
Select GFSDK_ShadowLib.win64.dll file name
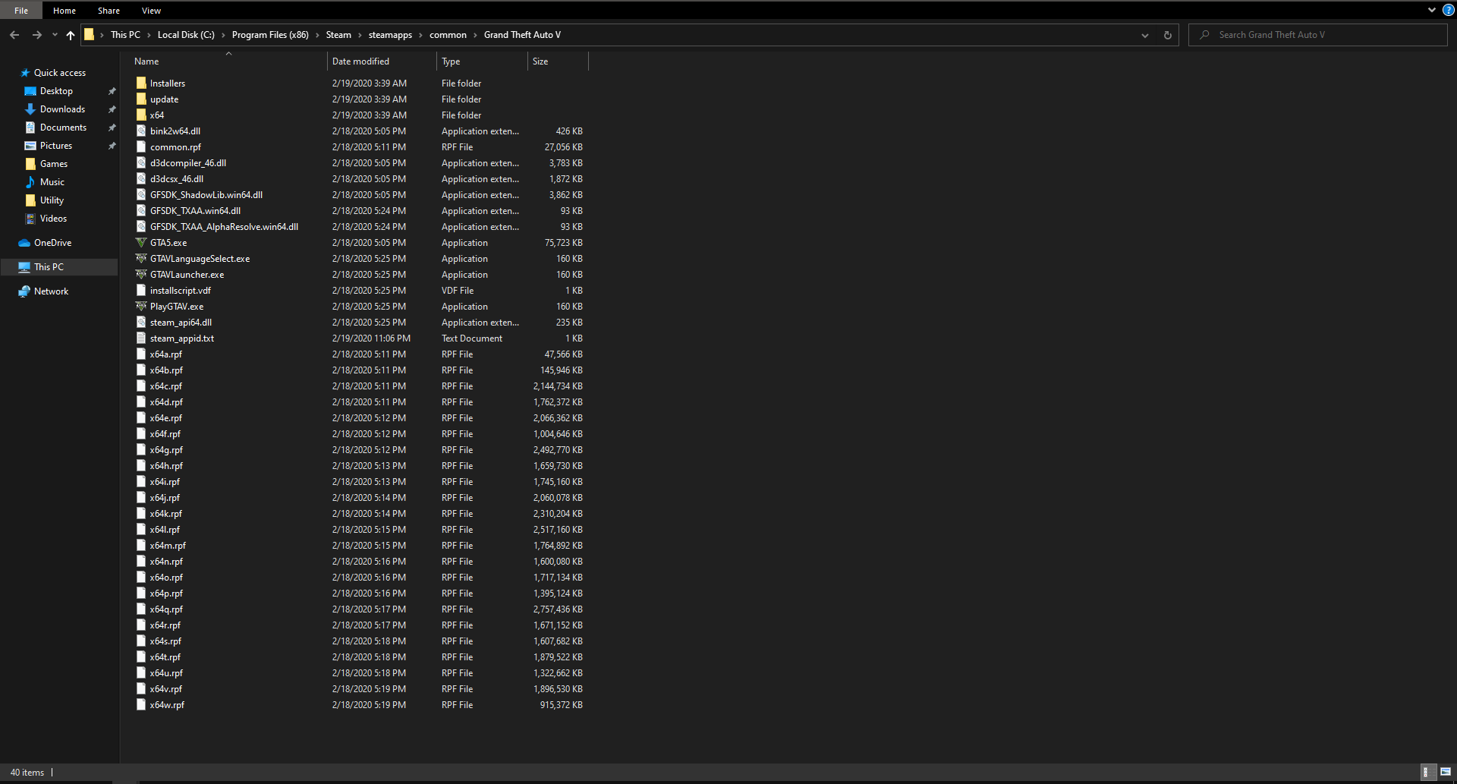206,195
